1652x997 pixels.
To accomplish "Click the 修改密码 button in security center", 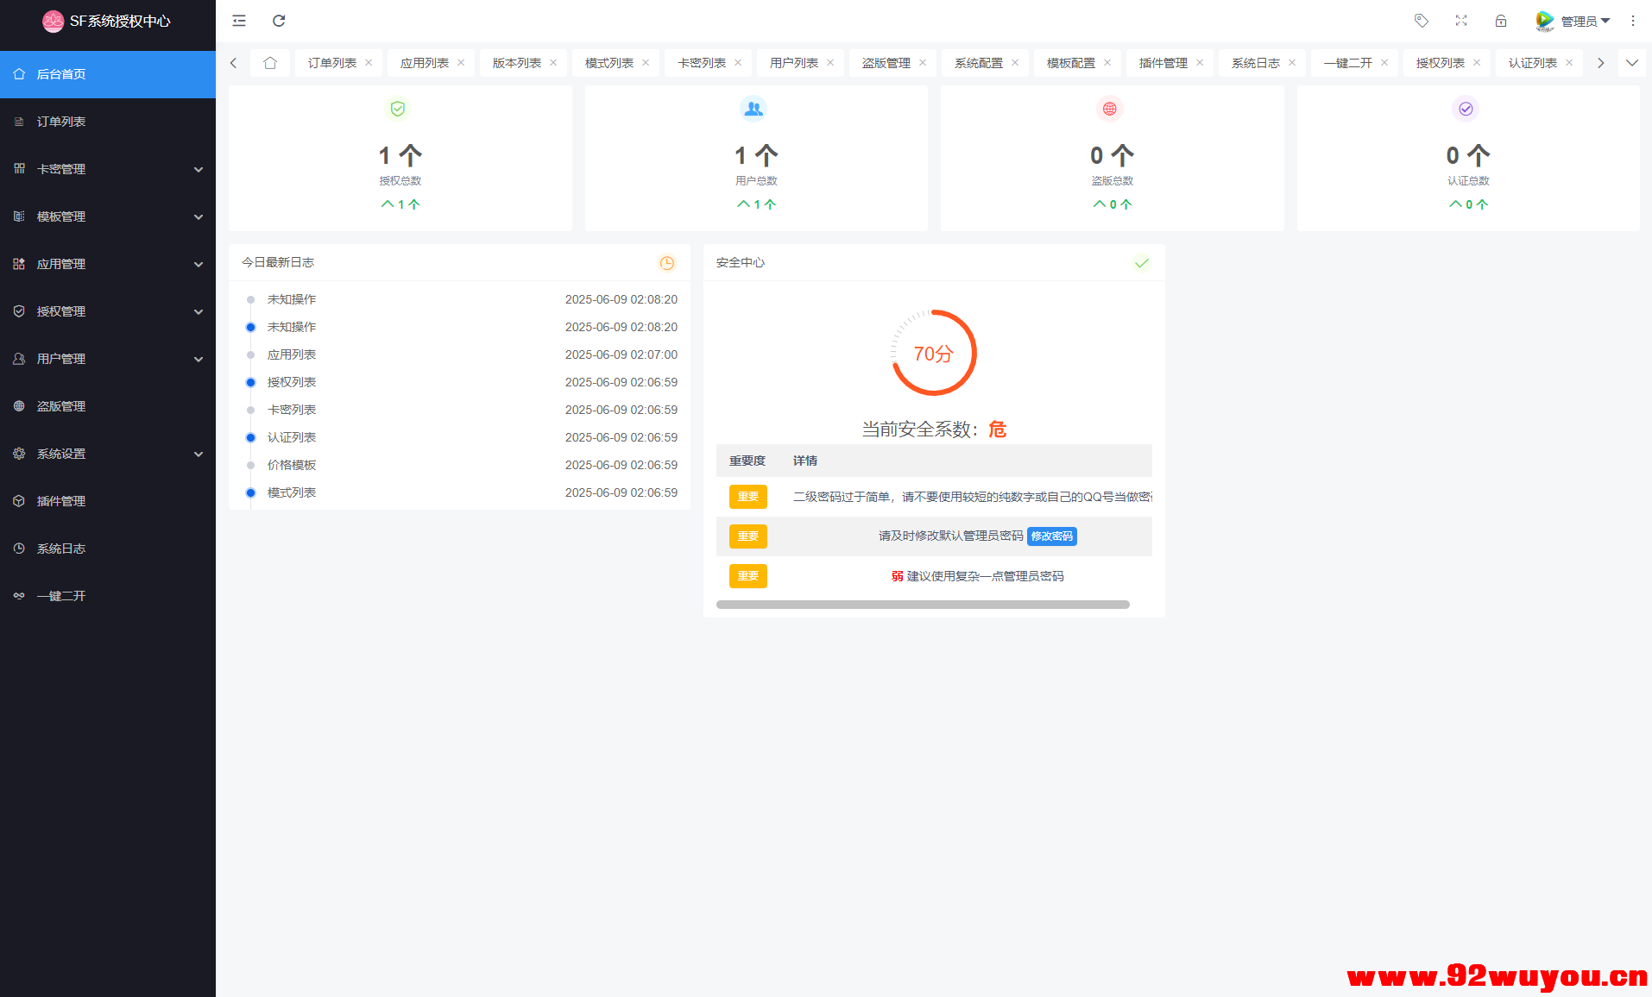I will pos(1051,536).
